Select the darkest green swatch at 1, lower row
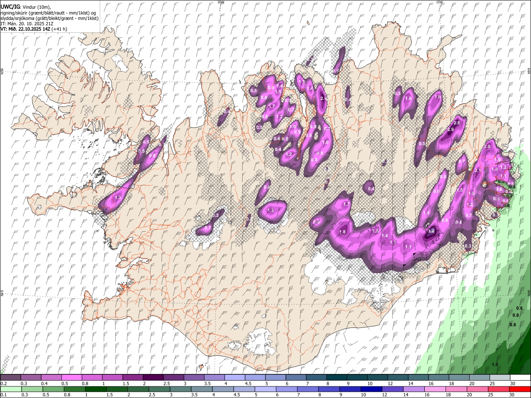This screenshot has width=531, height=398. [95, 389]
